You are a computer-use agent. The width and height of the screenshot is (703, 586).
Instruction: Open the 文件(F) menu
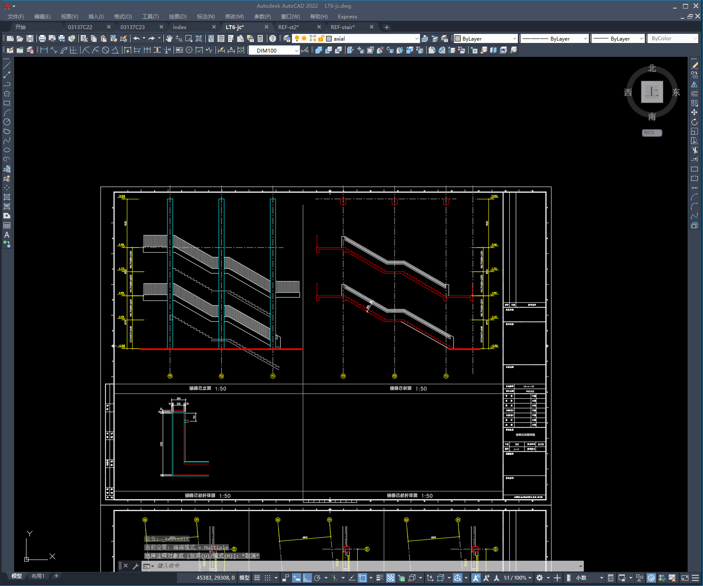(16, 17)
